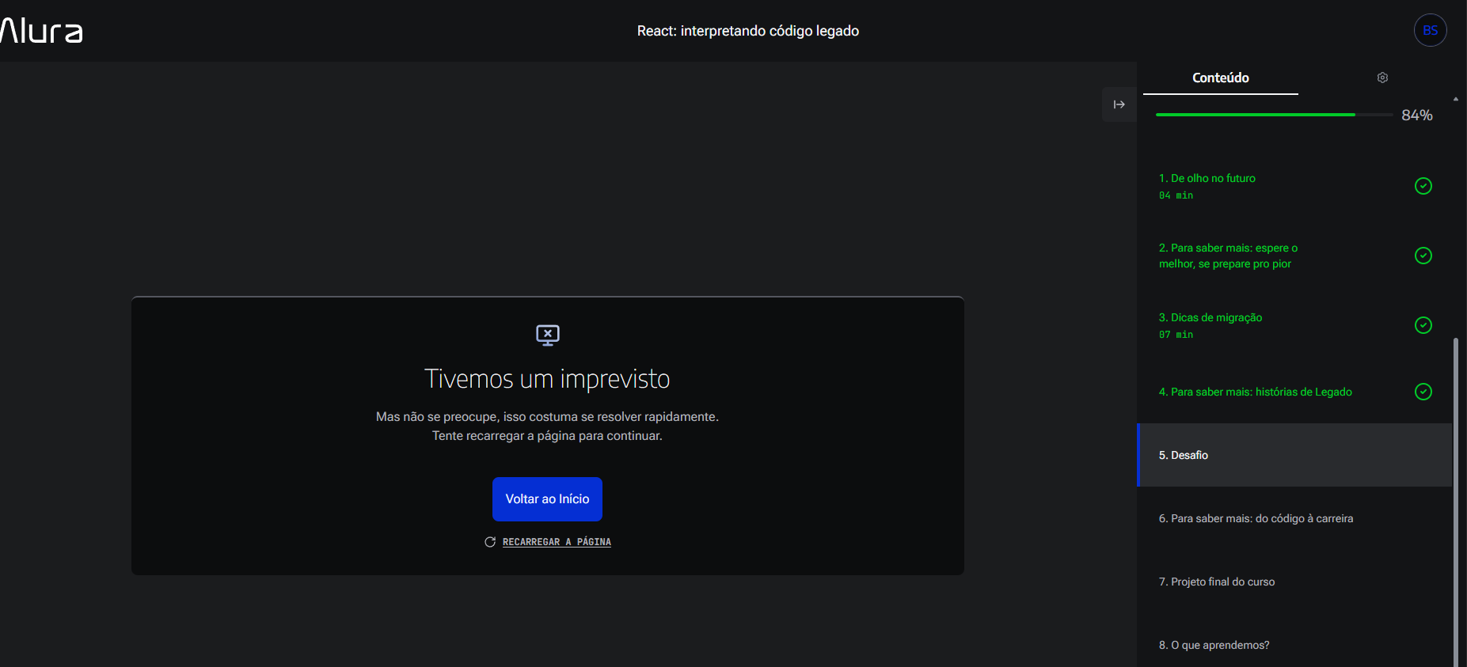Switch to the Conteúdo tab

pyautogui.click(x=1220, y=78)
